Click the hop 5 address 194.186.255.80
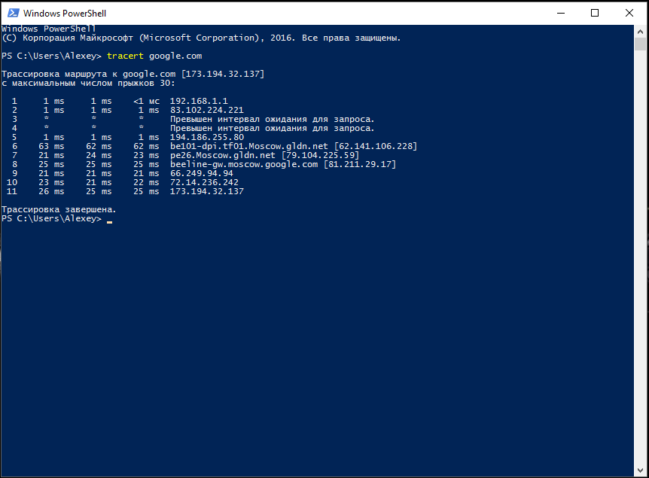This screenshot has height=478, width=649. click(x=207, y=137)
